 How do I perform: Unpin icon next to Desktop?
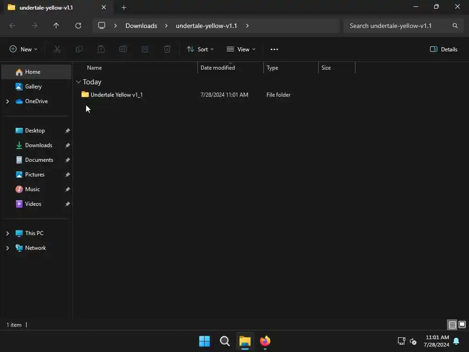pos(68,131)
